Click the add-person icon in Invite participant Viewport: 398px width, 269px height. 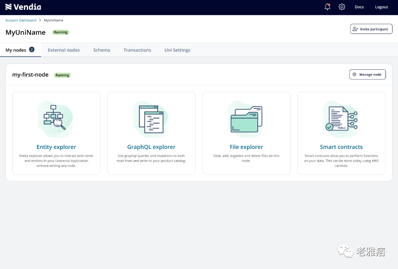point(355,29)
